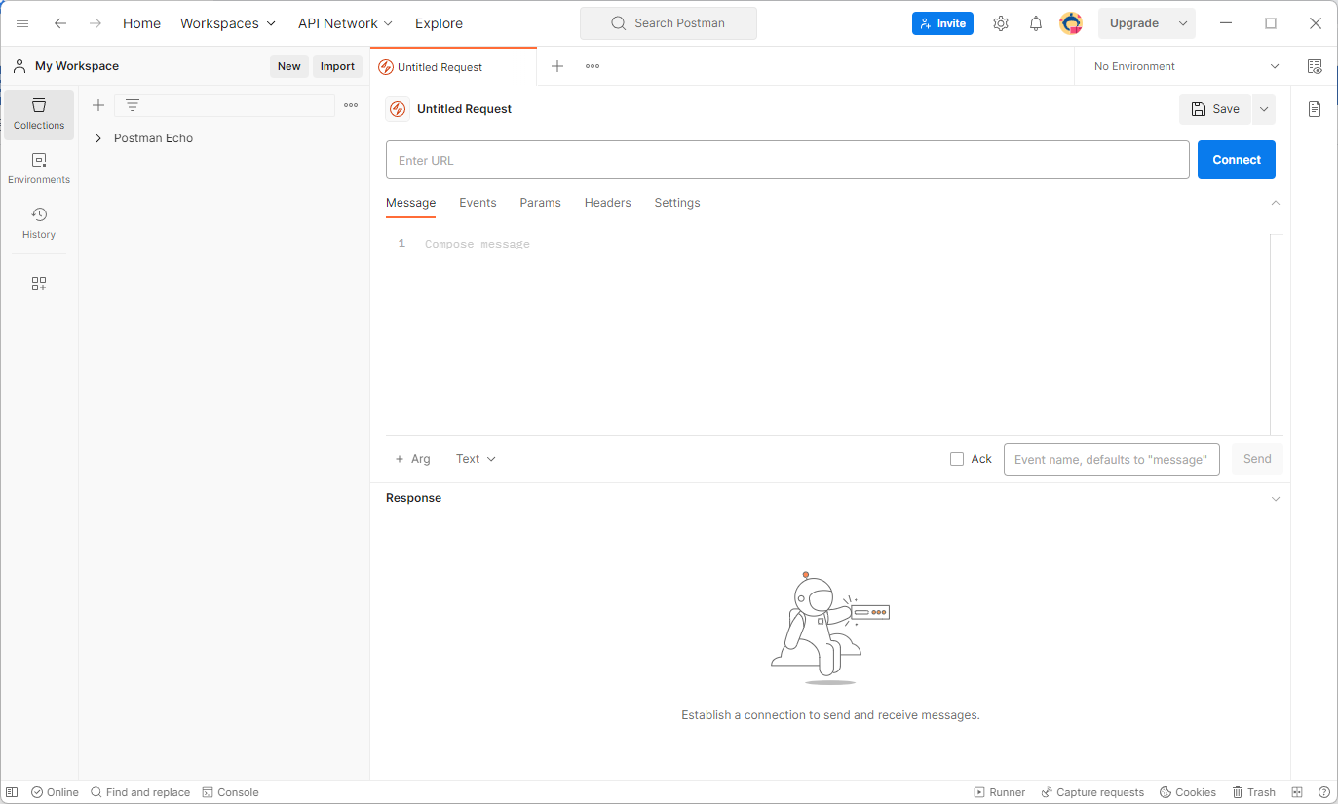Open Explore in the top bar
This screenshot has height=804, width=1338.
click(439, 23)
